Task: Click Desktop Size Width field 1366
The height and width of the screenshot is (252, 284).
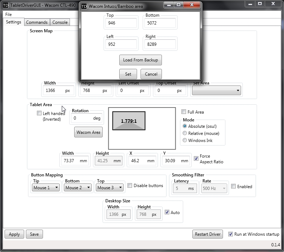Action: (x=119, y=214)
